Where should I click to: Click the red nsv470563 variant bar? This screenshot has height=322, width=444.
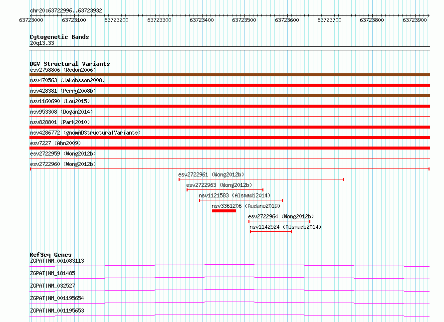(x=229, y=85)
